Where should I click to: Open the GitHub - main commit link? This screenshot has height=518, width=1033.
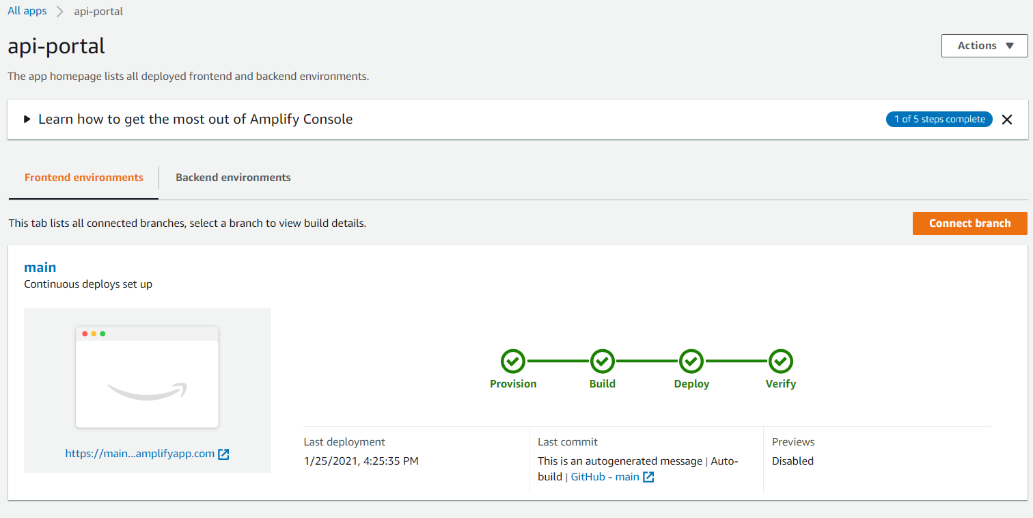tap(605, 477)
